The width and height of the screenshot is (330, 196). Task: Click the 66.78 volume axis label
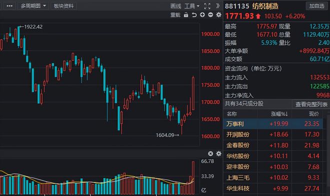(207, 161)
